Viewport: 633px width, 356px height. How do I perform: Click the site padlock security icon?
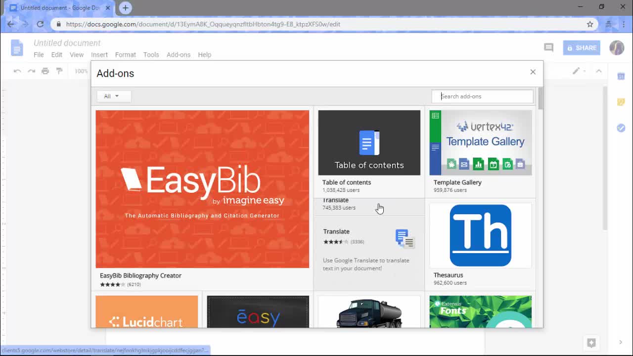click(58, 24)
